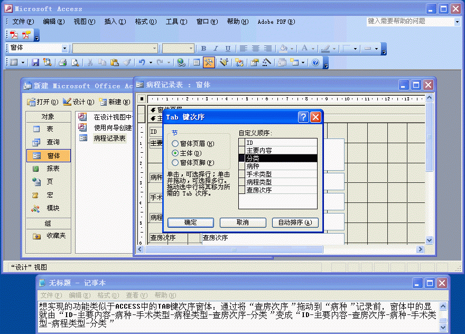Click row selector beside 主要内容

click(242, 150)
